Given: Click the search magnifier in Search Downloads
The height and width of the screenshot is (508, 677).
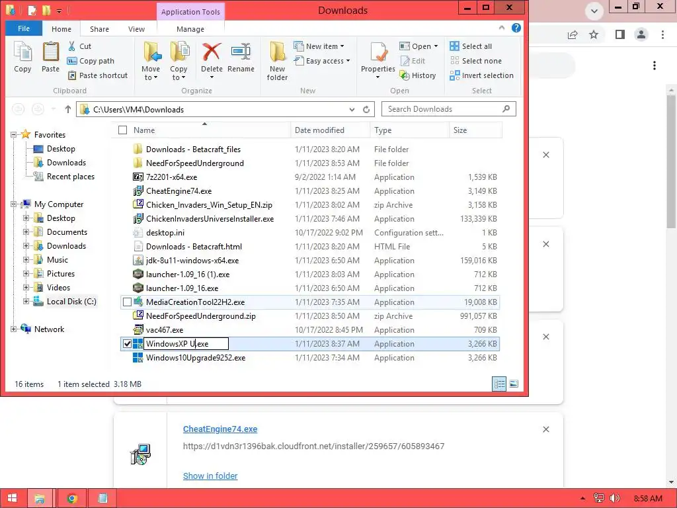Looking at the screenshot, I should point(506,109).
